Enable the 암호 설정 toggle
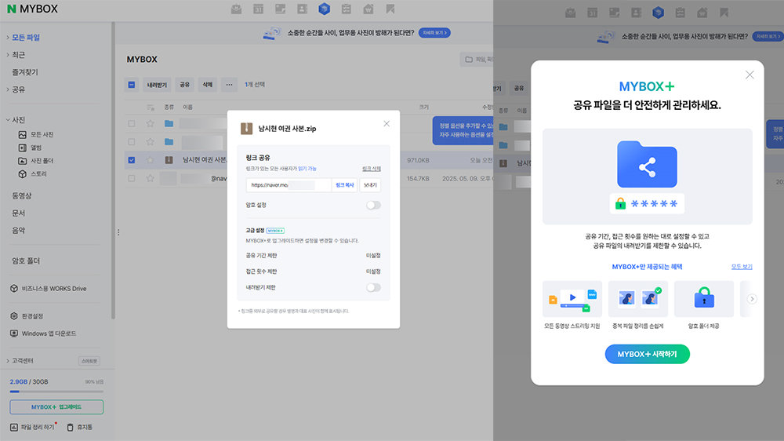This screenshot has width=784, height=441. coord(373,205)
